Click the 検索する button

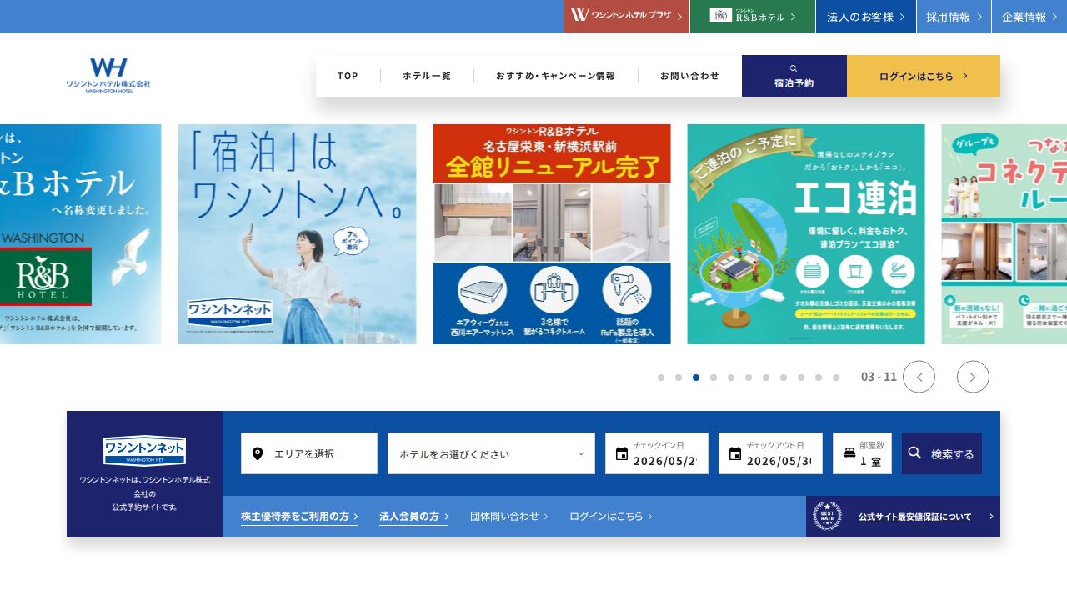(942, 453)
